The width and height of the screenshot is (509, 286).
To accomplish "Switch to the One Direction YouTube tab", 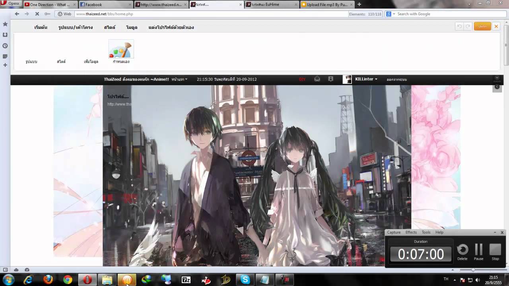I will pyautogui.click(x=50, y=4).
